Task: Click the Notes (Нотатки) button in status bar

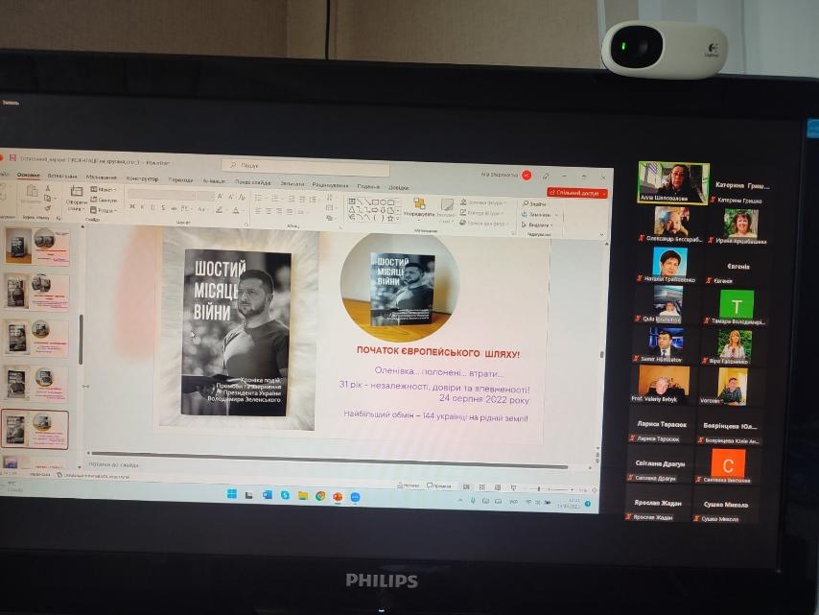Action: click(409, 485)
